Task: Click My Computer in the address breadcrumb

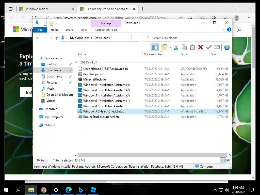Action: [79, 38]
